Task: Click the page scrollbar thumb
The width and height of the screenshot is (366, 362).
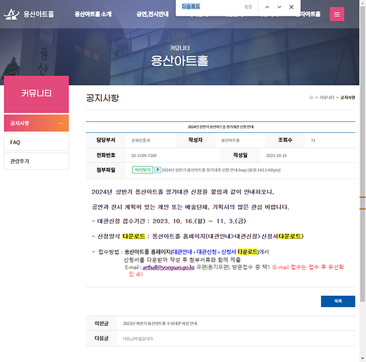Action: point(363,153)
